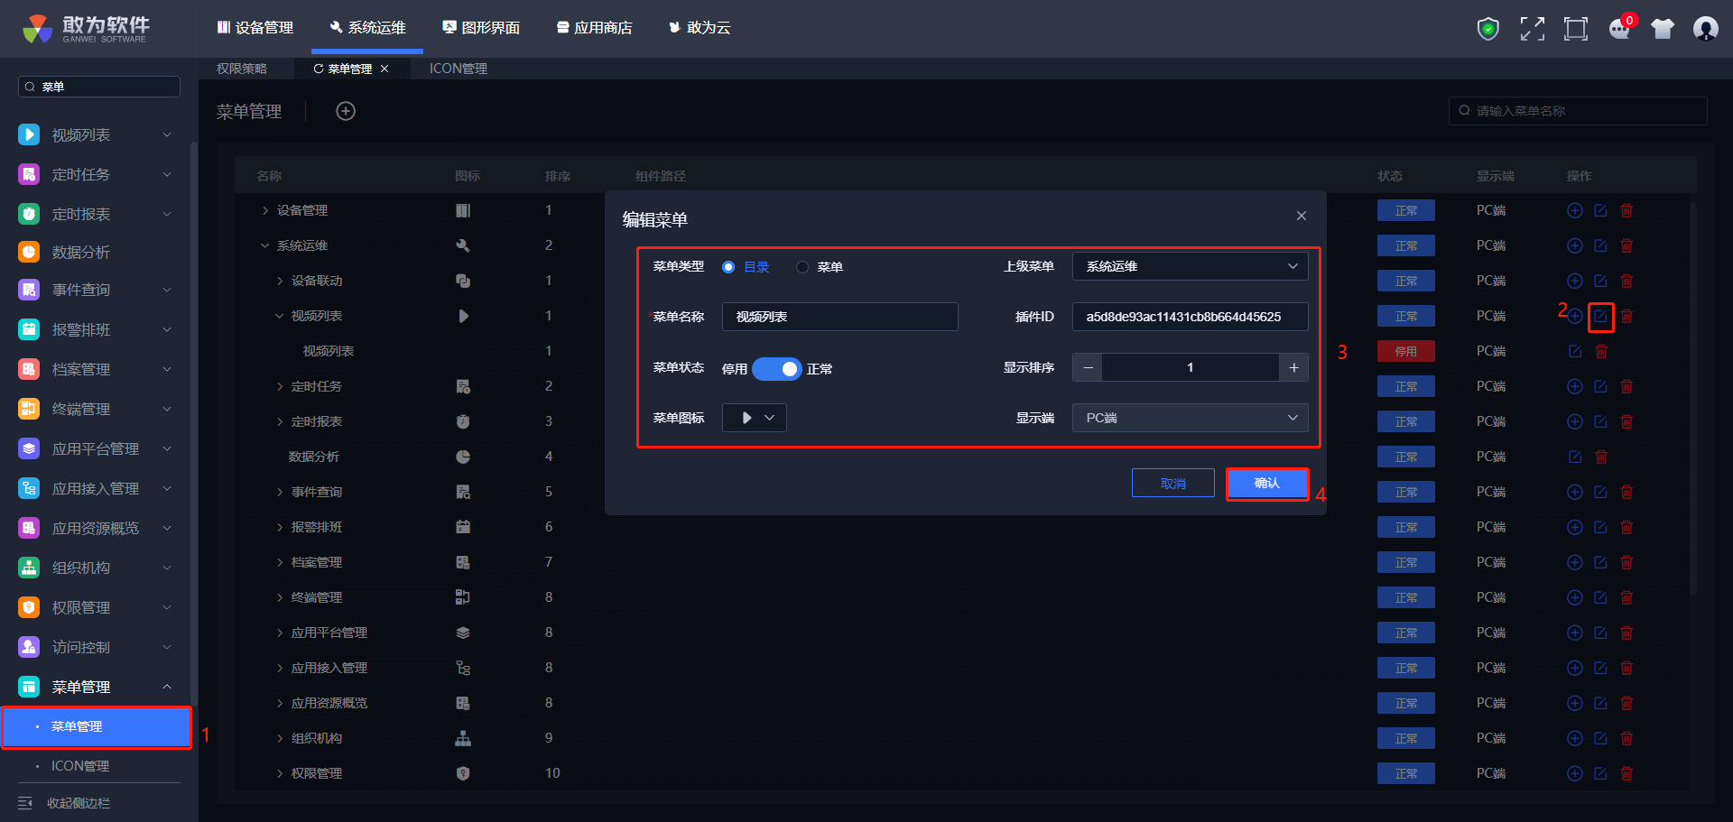Open the 图形界面 top menu

[x=481, y=28]
